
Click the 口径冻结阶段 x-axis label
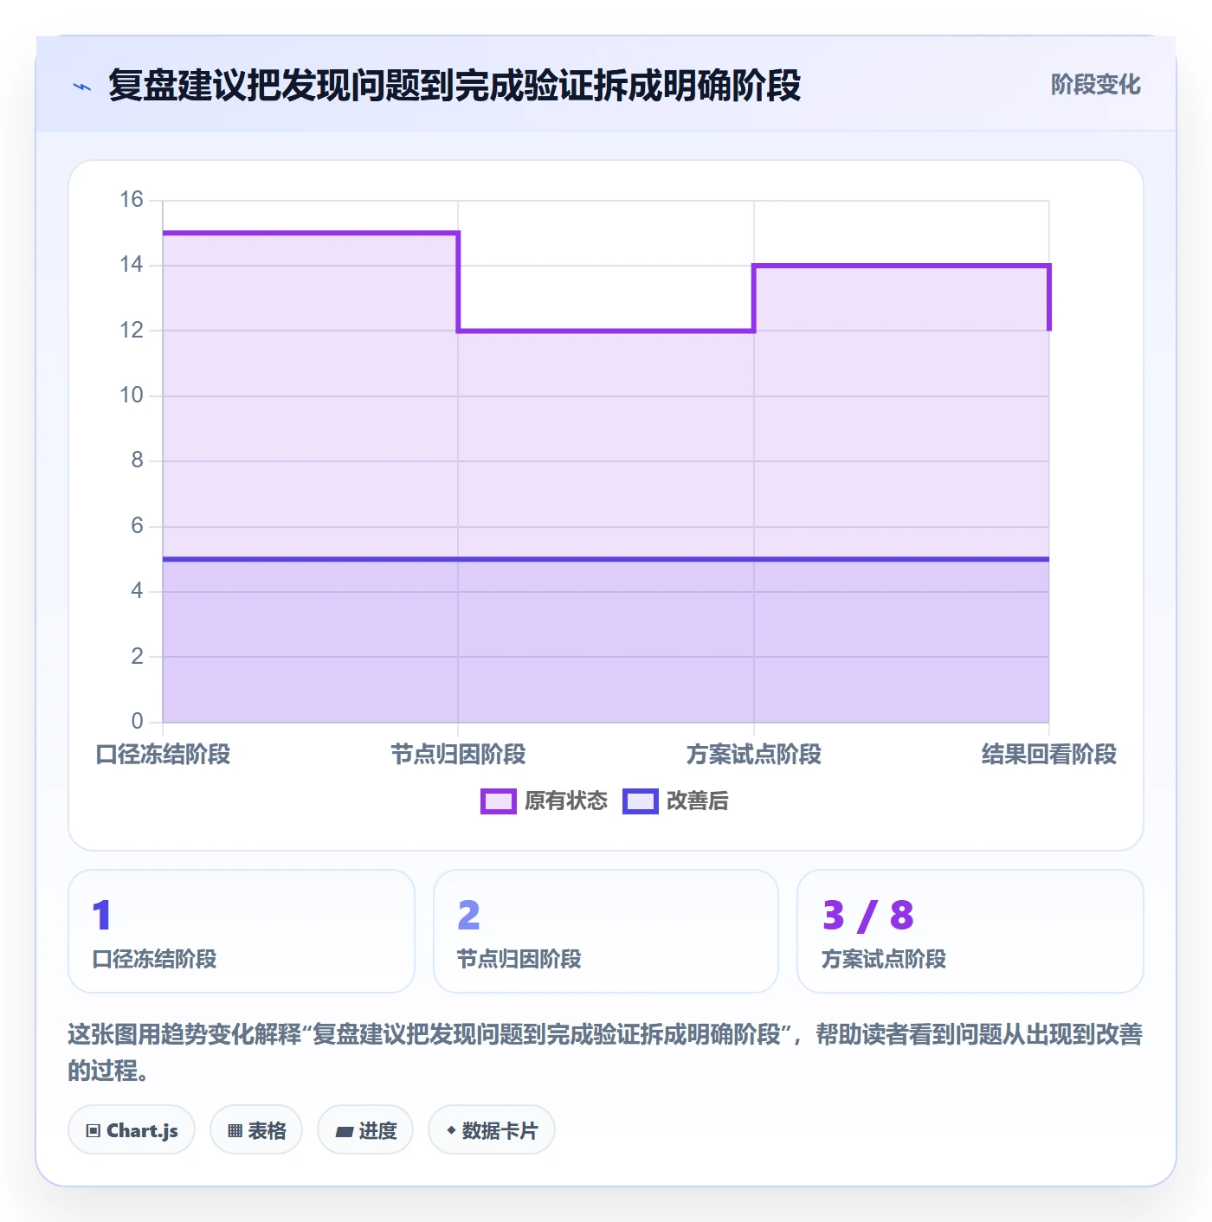pyautogui.click(x=163, y=754)
